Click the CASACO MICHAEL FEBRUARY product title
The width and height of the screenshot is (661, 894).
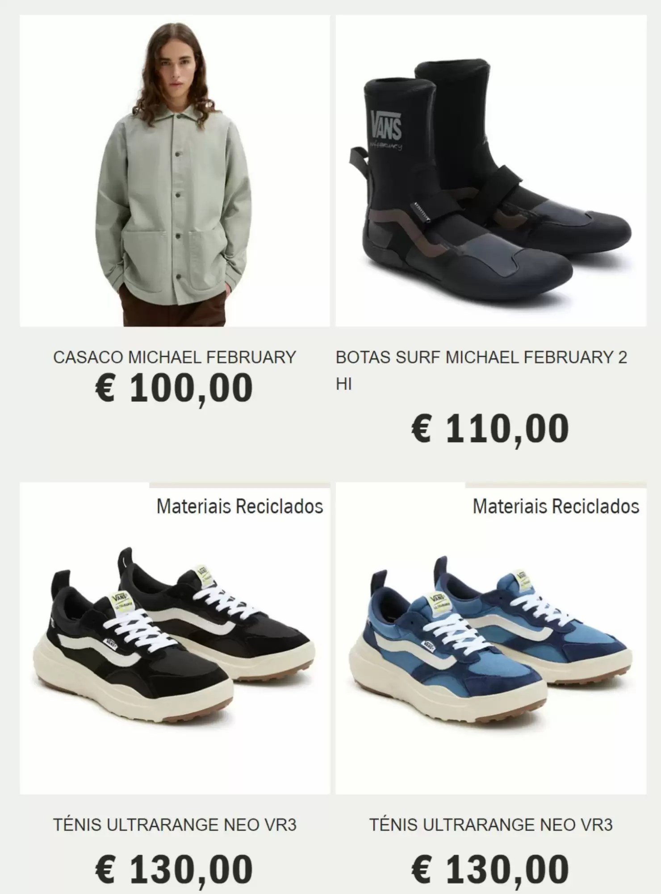point(175,357)
